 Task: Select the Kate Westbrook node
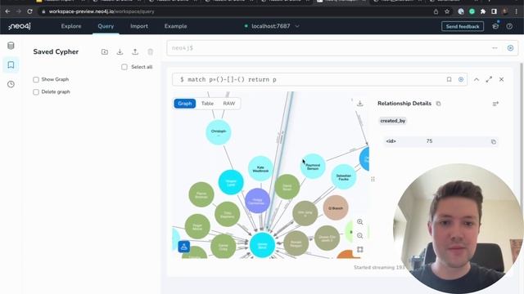pyautogui.click(x=260, y=169)
